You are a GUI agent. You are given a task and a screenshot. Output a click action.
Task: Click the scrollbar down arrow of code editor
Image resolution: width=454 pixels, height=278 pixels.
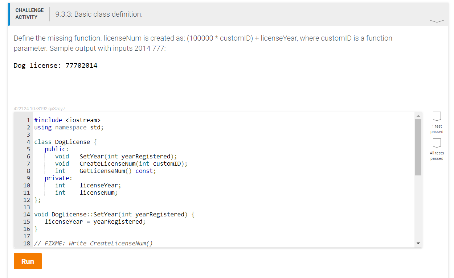click(x=418, y=243)
